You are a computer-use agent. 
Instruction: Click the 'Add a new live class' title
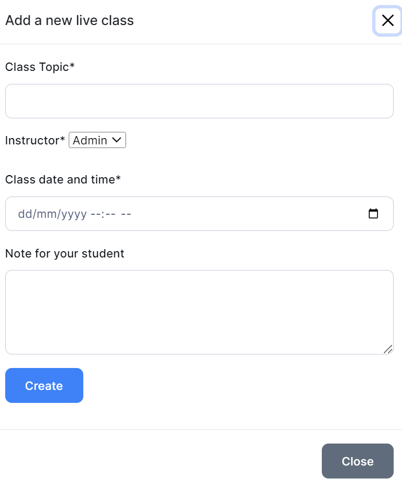(x=69, y=20)
